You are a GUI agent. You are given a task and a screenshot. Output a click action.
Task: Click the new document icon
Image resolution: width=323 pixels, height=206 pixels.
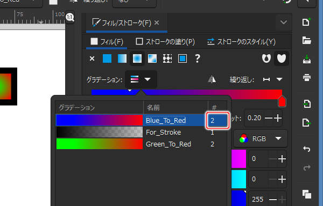point(306,22)
